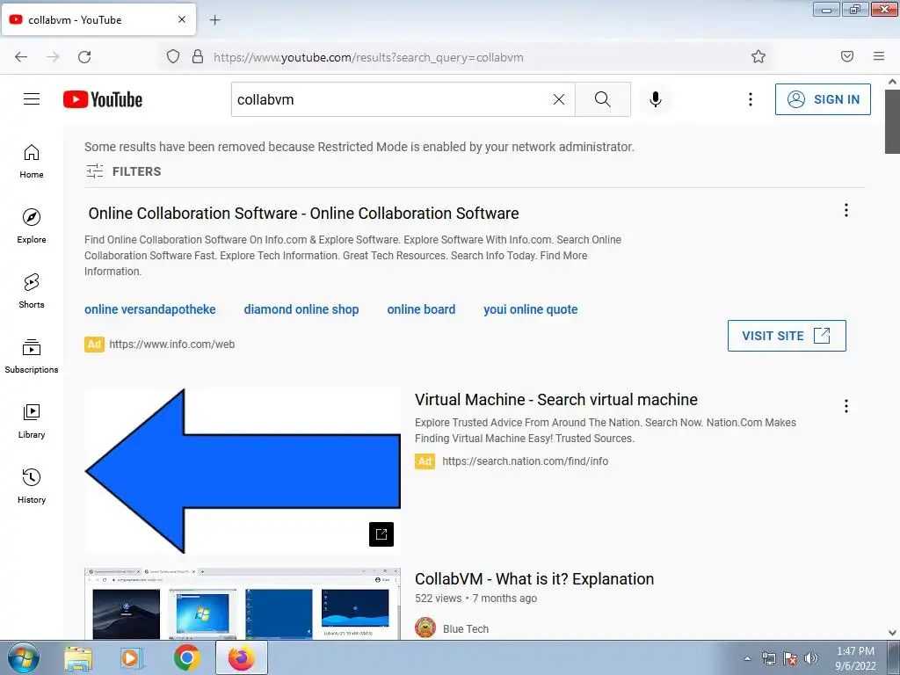The image size is (900, 675).
Task: Open Library in sidebar
Action: (x=32, y=421)
